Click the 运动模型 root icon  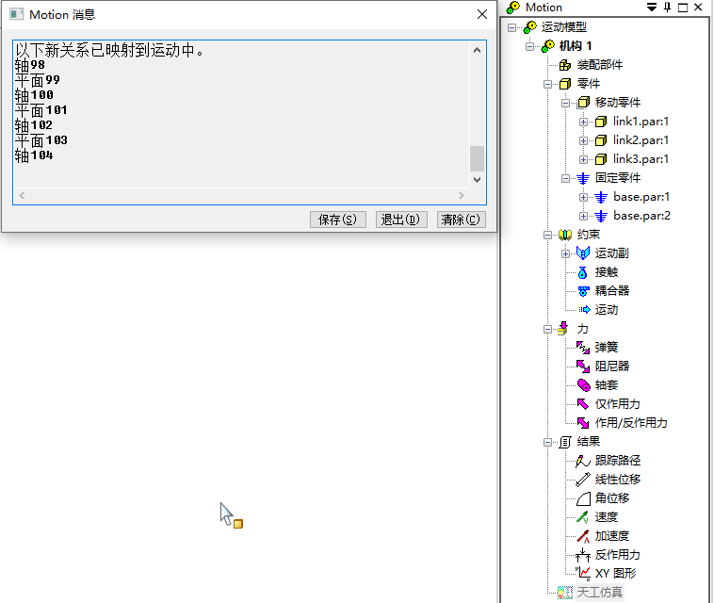[x=530, y=27]
